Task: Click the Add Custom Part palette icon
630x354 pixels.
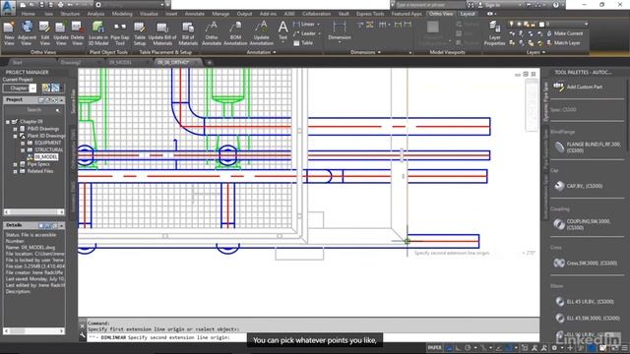Action: click(x=558, y=87)
